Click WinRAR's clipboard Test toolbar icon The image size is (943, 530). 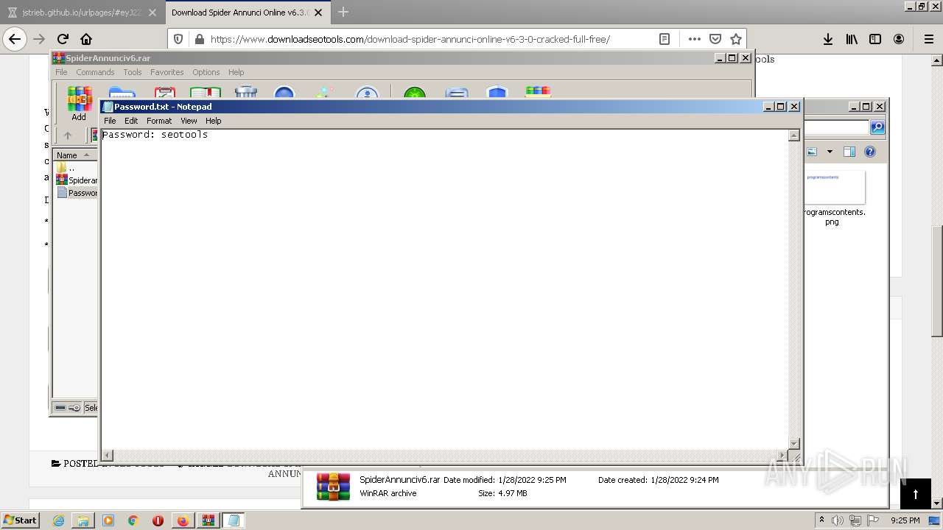(164, 93)
